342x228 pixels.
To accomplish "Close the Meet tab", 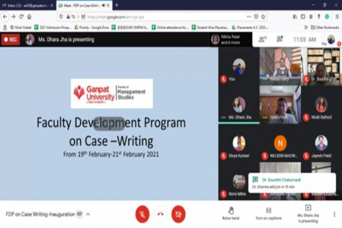I will click(108, 6).
